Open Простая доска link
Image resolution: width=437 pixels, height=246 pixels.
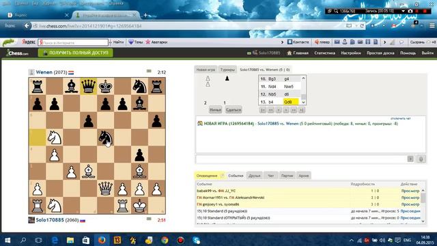pos(380,53)
